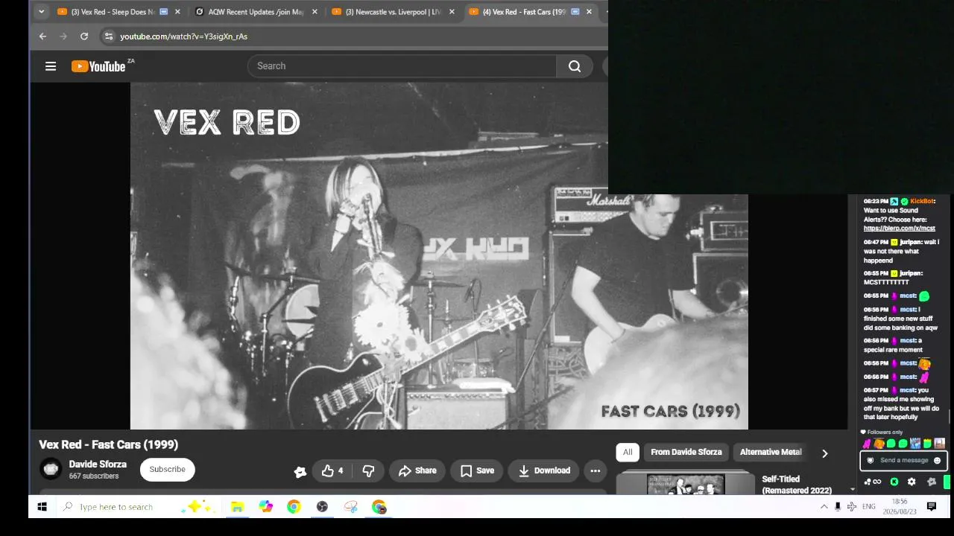954x536 pixels.
Task: Open Self-Titled (Remastered 2022) video thumbnail
Action: coord(686,484)
